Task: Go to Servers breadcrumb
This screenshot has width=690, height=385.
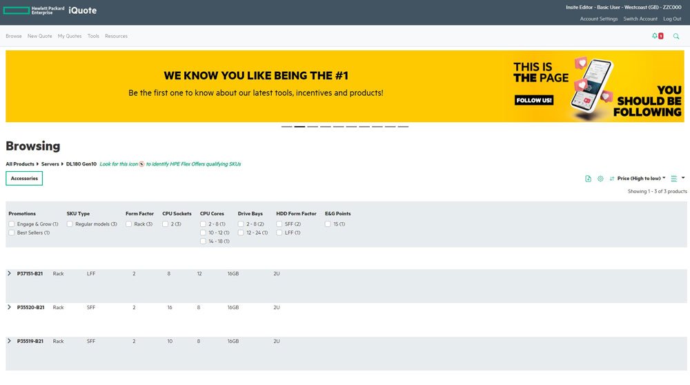Action: [x=50, y=164]
